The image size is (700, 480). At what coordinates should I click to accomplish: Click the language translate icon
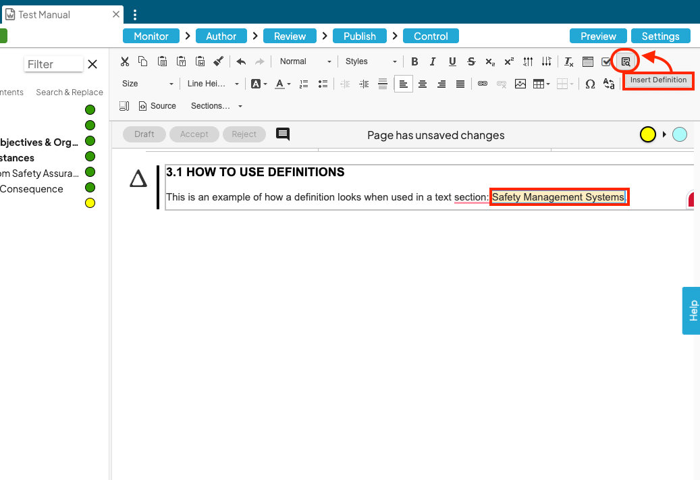(x=609, y=84)
